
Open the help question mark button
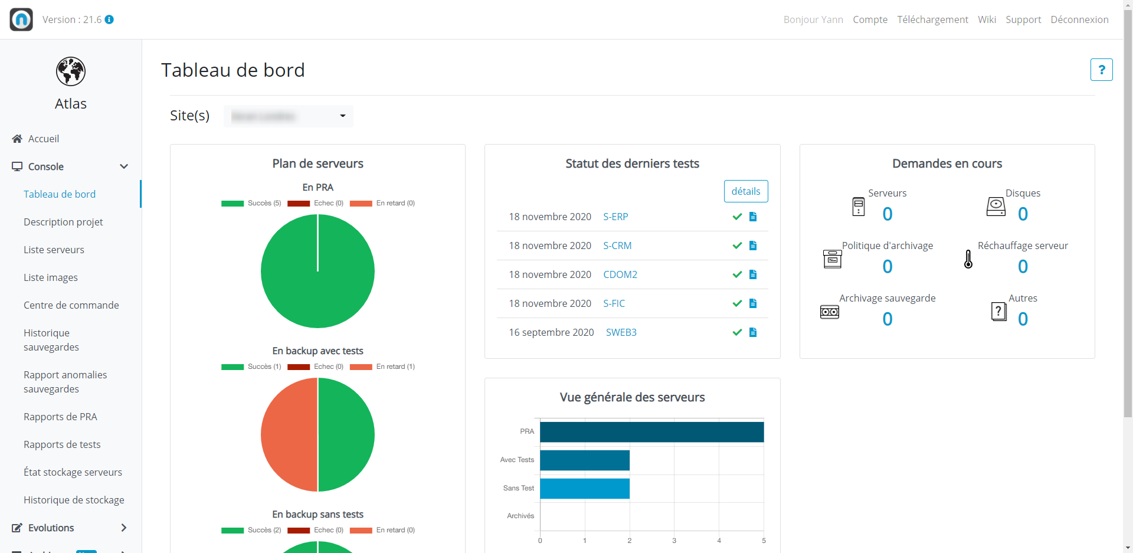1102,70
